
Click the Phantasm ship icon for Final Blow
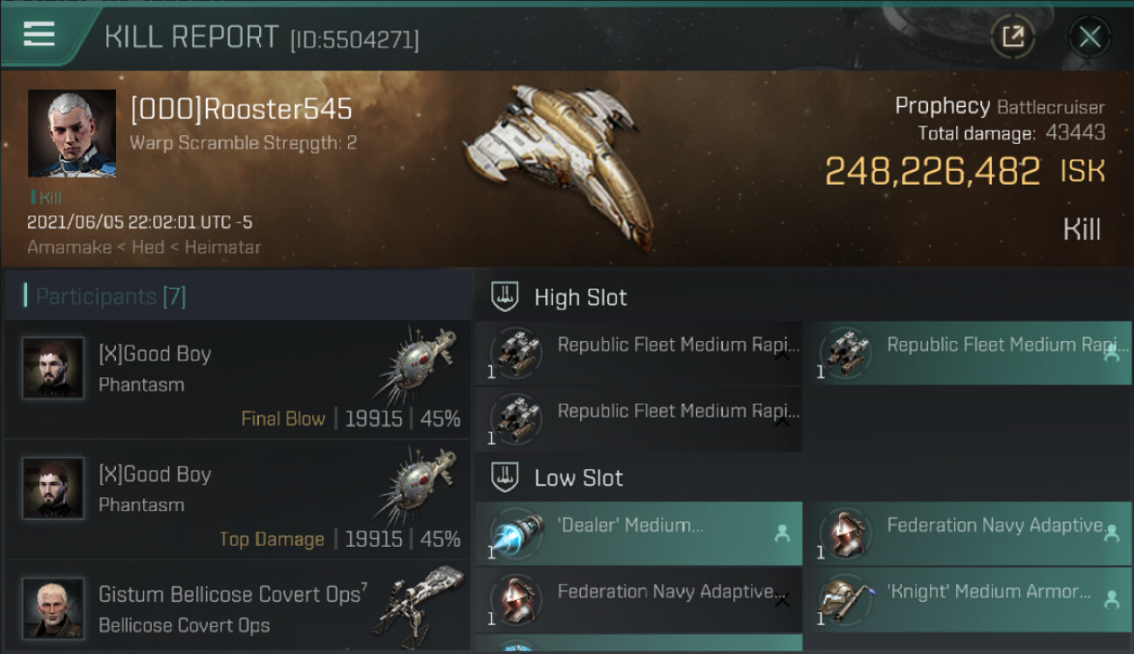419,364
